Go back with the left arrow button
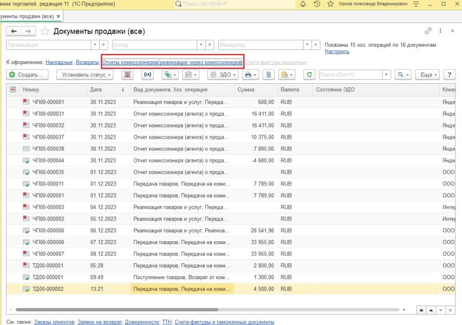The height and width of the screenshot is (325, 462). click(x=14, y=31)
